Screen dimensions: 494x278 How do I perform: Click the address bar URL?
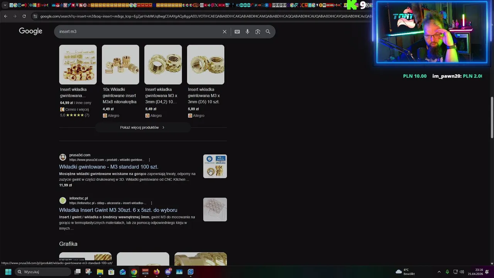[x=206, y=16]
